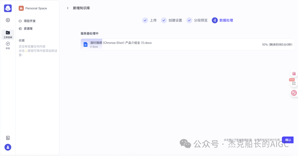This screenshot has width=298, height=156.
Task: Open 项目开发 in the sidebar
Action: 30,21
